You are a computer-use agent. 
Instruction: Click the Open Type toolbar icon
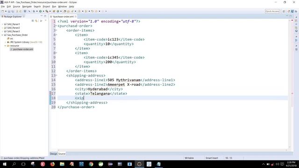65,11
